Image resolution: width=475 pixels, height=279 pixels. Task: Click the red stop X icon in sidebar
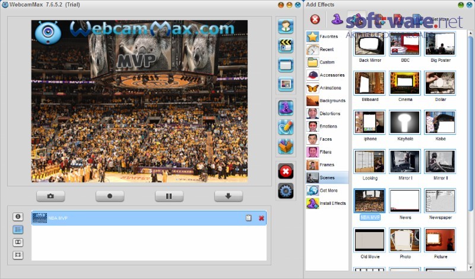286,172
